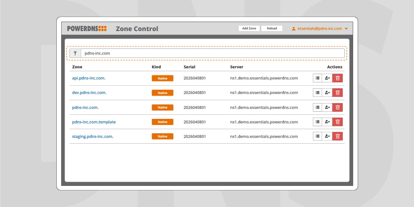Click serial 2026040801 in staging.pdns-inc.com. row
The width and height of the screenshot is (414, 207).
(x=195, y=137)
